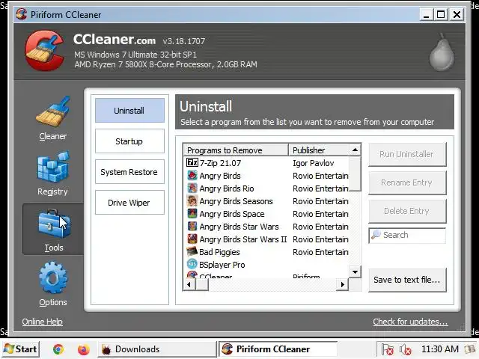479x359 pixels.
Task: Switch to Downloads taskbar window
Action: 157,349
